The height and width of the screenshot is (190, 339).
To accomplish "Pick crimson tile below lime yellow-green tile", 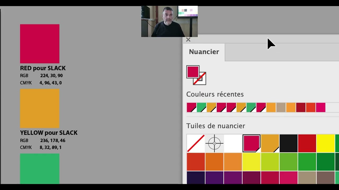I will [x=270, y=178].
